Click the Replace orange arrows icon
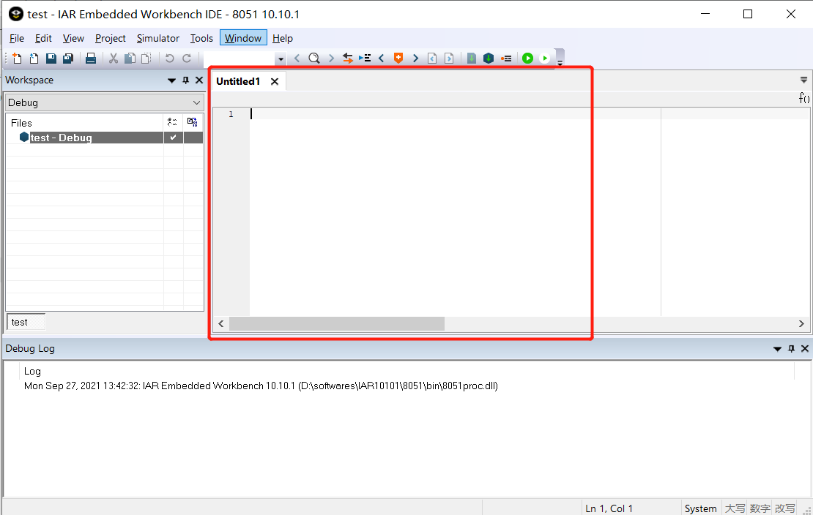The width and height of the screenshot is (813, 515). [x=347, y=58]
